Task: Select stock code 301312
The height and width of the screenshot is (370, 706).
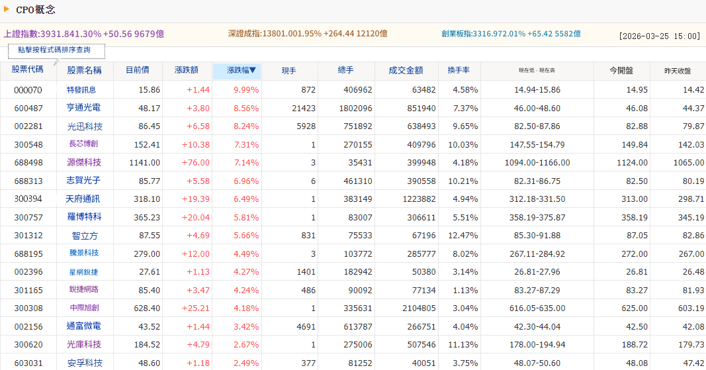Action: coord(28,236)
